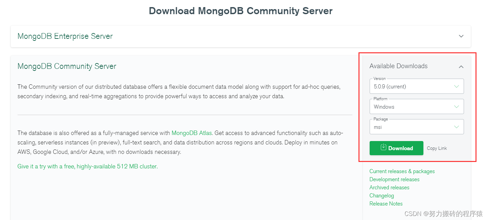Image resolution: width=488 pixels, height=220 pixels.
Task: Open the Release Notes link
Action: pos(386,204)
